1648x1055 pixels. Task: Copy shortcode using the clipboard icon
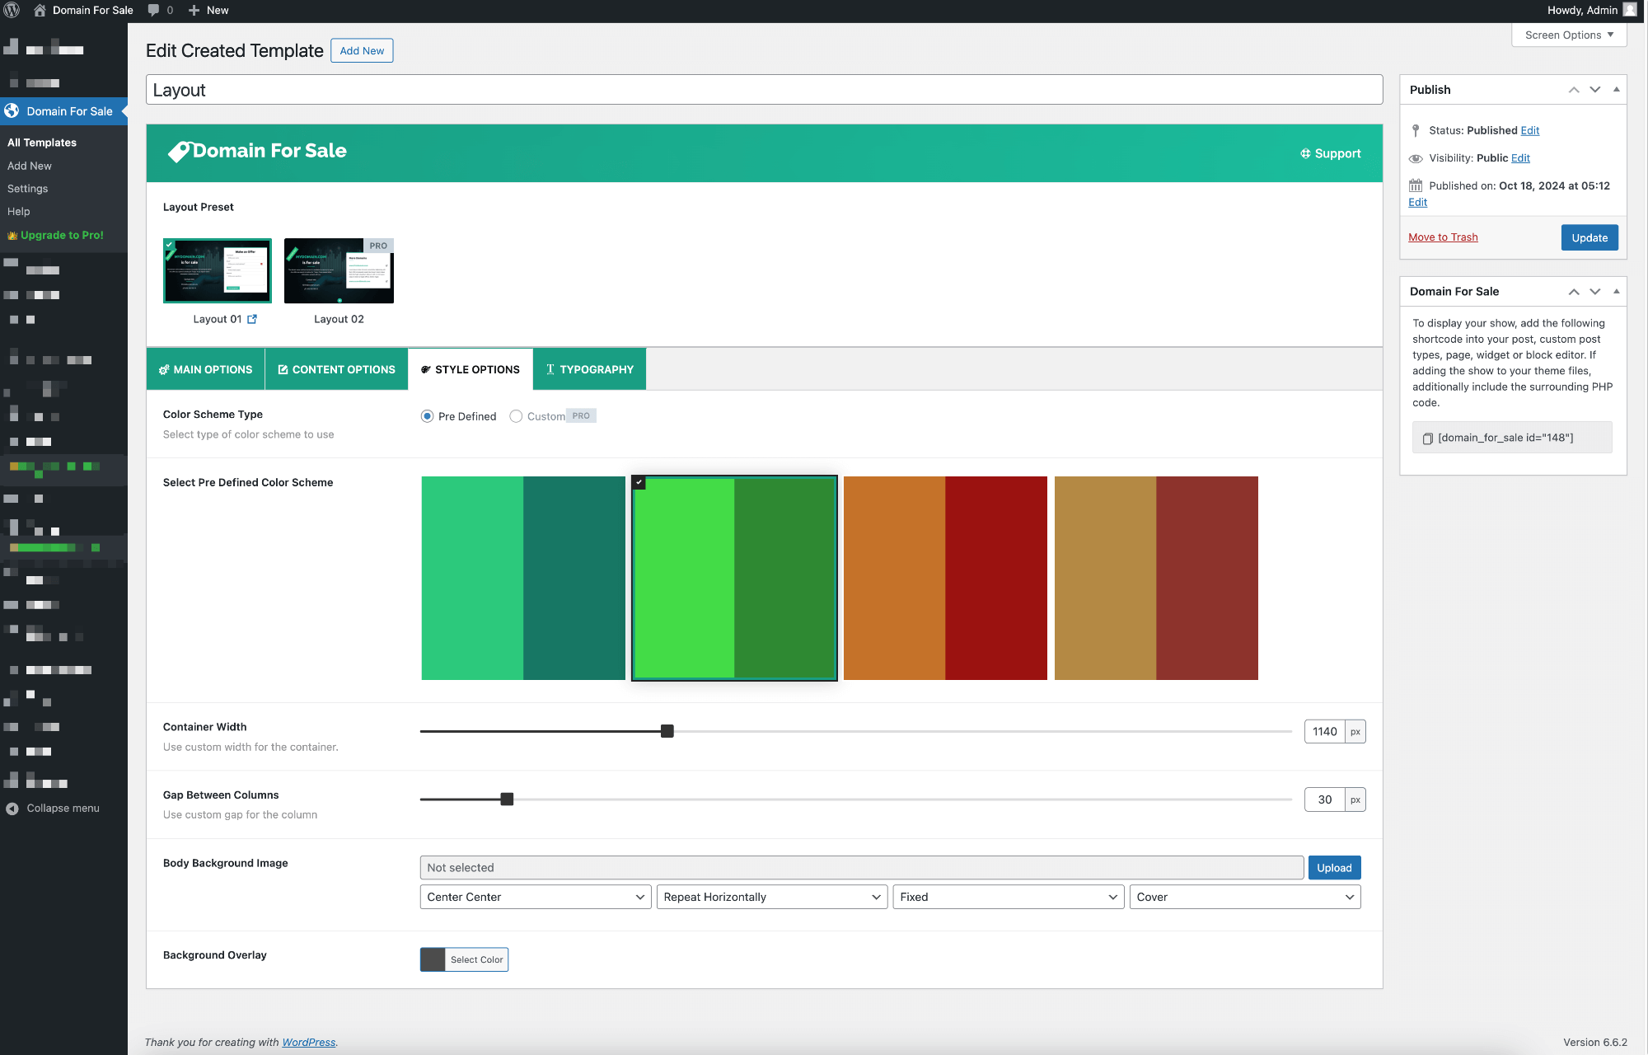1427,438
